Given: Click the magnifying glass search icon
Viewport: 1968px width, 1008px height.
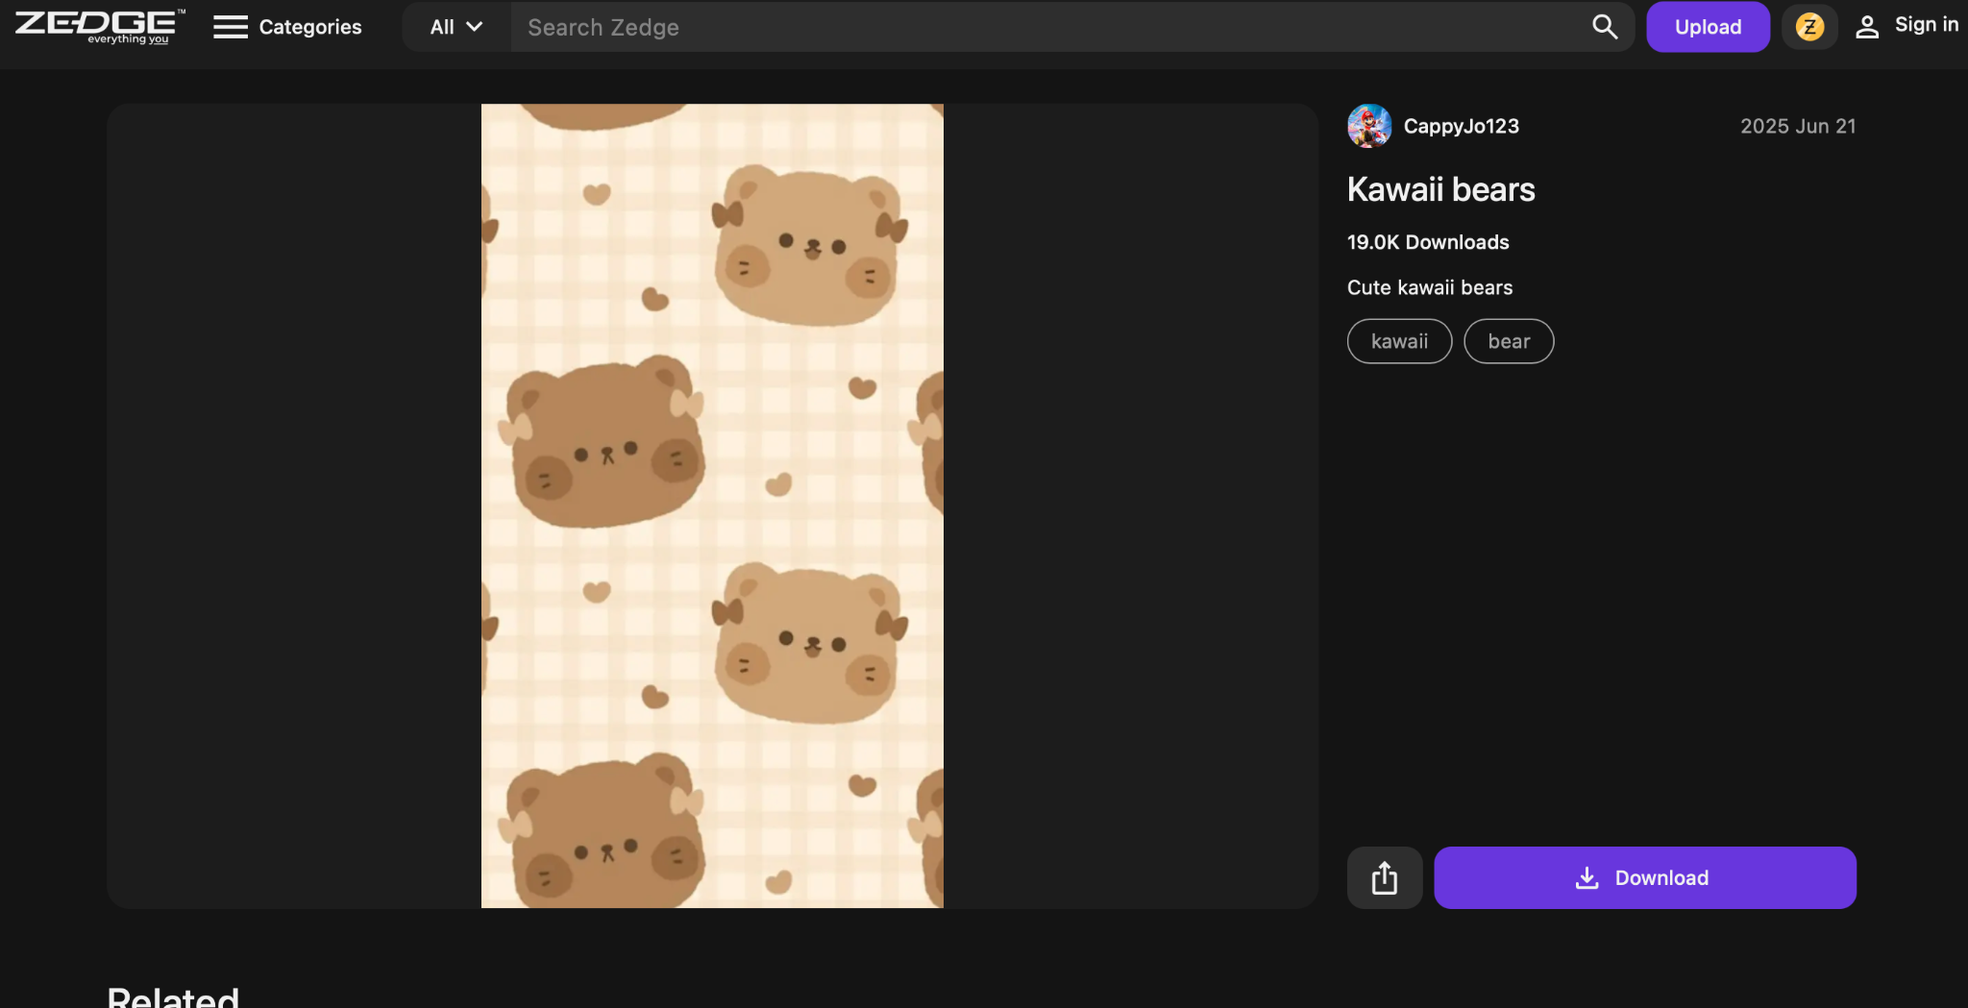Looking at the screenshot, I should (x=1605, y=27).
